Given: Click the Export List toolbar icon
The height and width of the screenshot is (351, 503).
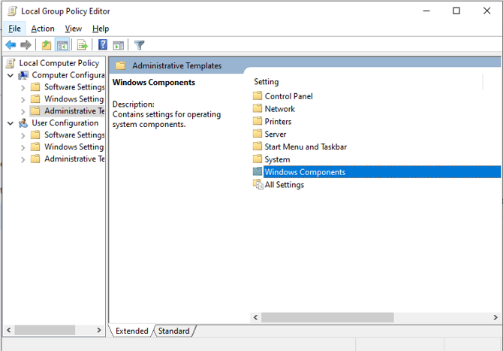Looking at the screenshot, I should pos(83,45).
